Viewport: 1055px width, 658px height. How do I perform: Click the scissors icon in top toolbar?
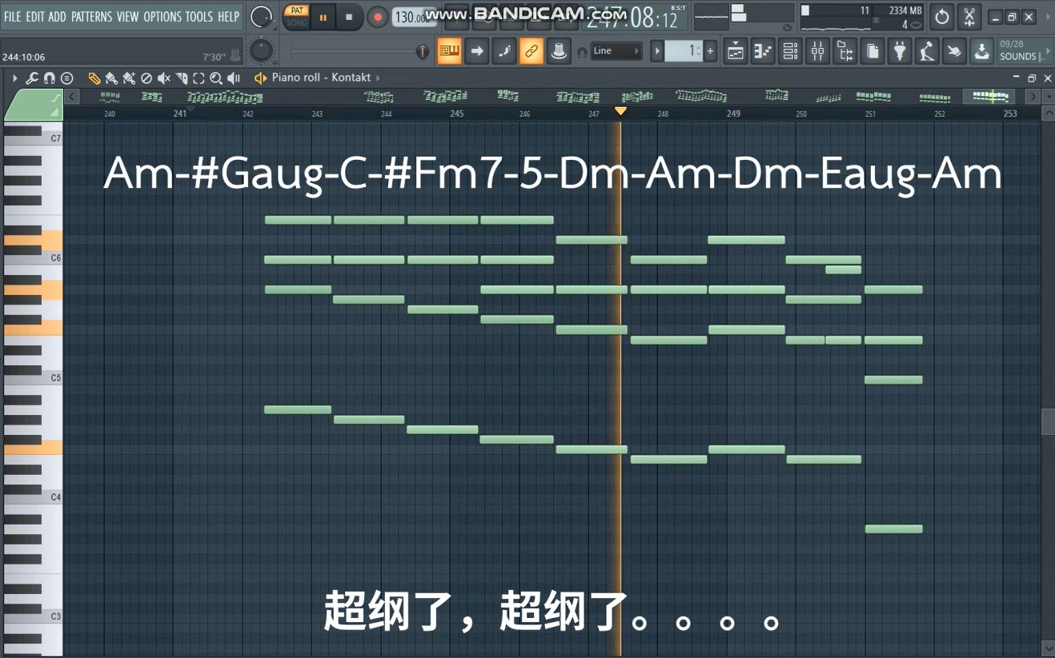969,16
